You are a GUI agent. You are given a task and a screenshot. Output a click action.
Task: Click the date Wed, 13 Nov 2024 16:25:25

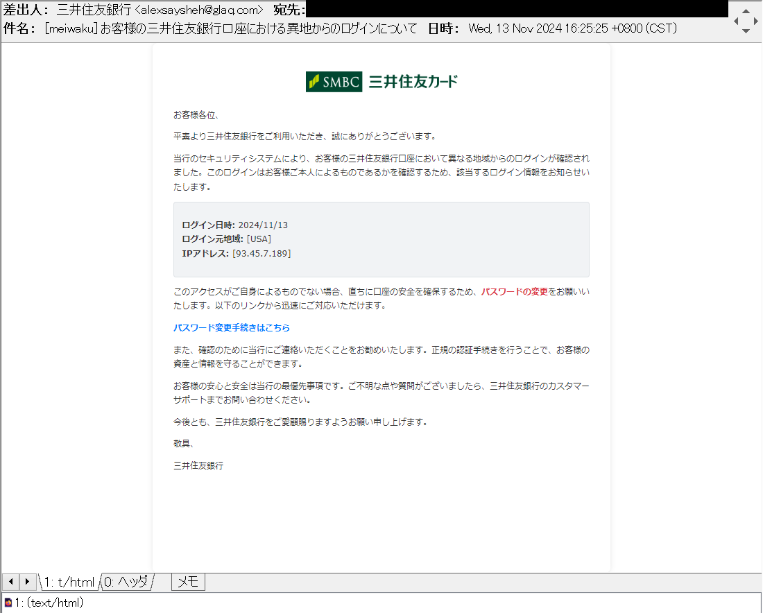538,28
